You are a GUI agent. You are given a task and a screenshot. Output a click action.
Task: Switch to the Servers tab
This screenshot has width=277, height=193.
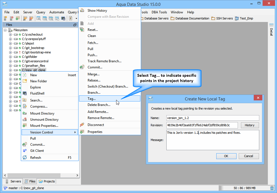(13, 181)
